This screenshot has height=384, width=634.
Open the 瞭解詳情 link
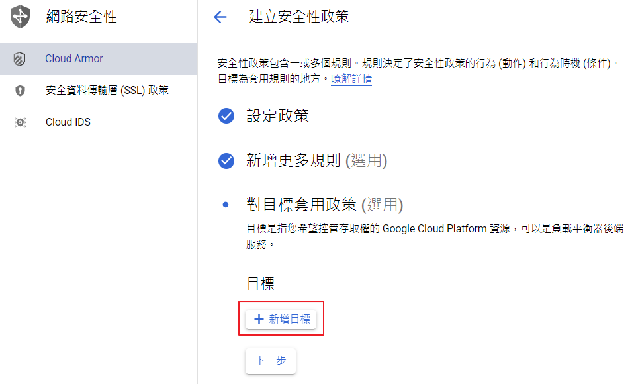point(351,79)
